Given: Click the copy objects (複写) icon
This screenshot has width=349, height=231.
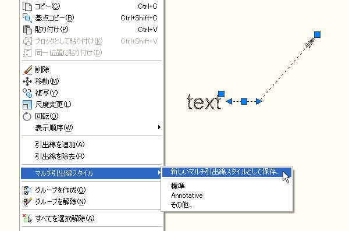Looking at the screenshot, I should (x=27, y=93).
